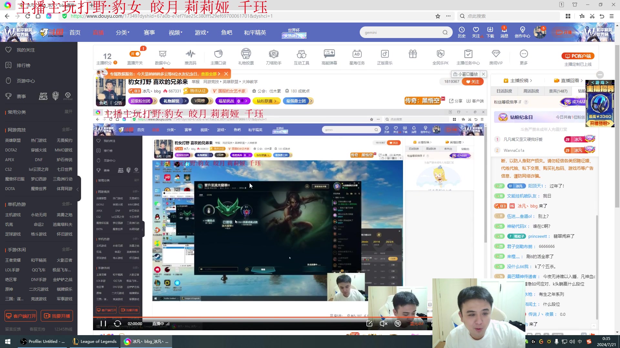Open 主播投稿 link

coord(518,81)
